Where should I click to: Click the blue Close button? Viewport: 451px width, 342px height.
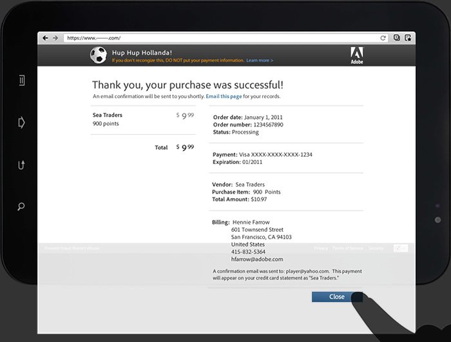coord(337,297)
